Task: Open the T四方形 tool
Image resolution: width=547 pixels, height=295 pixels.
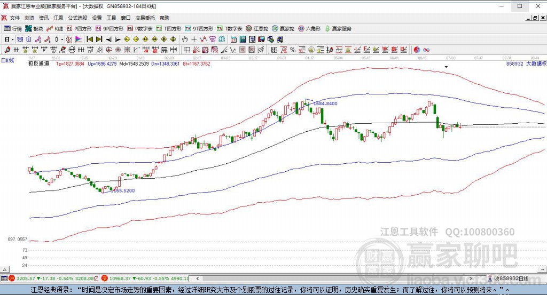Action: point(169,29)
